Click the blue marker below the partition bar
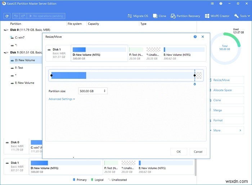This screenshot has height=185, width=252. (x=195, y=84)
